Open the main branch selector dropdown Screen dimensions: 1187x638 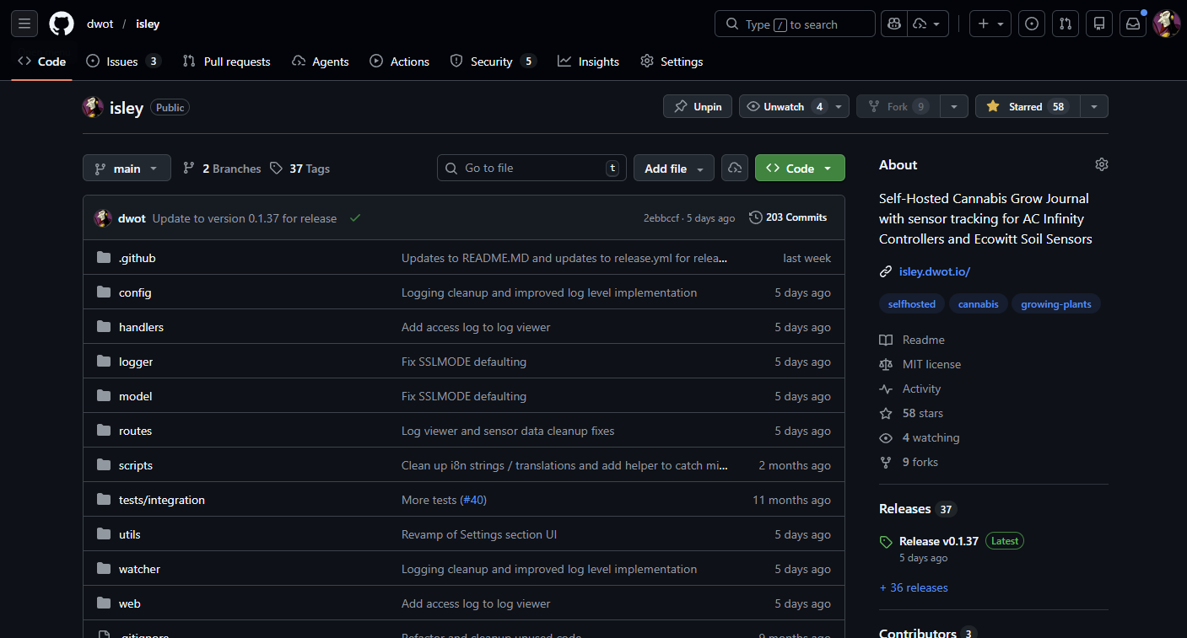(127, 168)
